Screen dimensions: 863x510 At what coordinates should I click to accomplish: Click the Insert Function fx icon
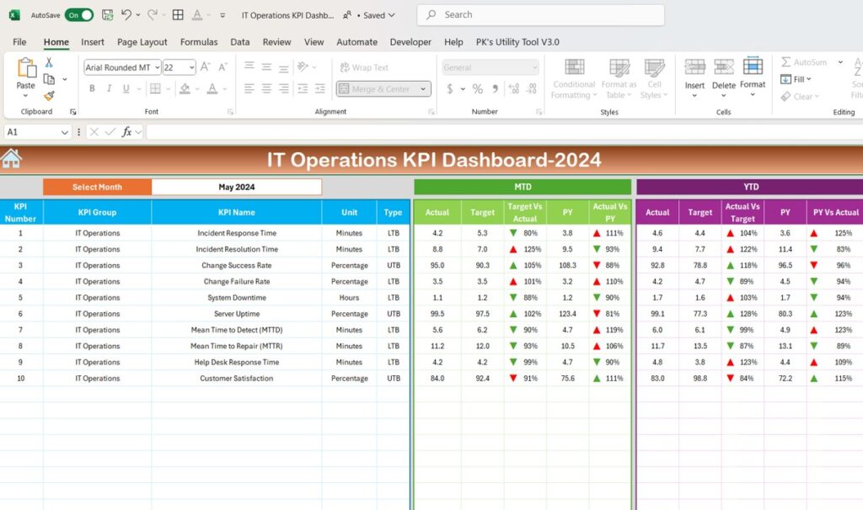click(x=126, y=132)
